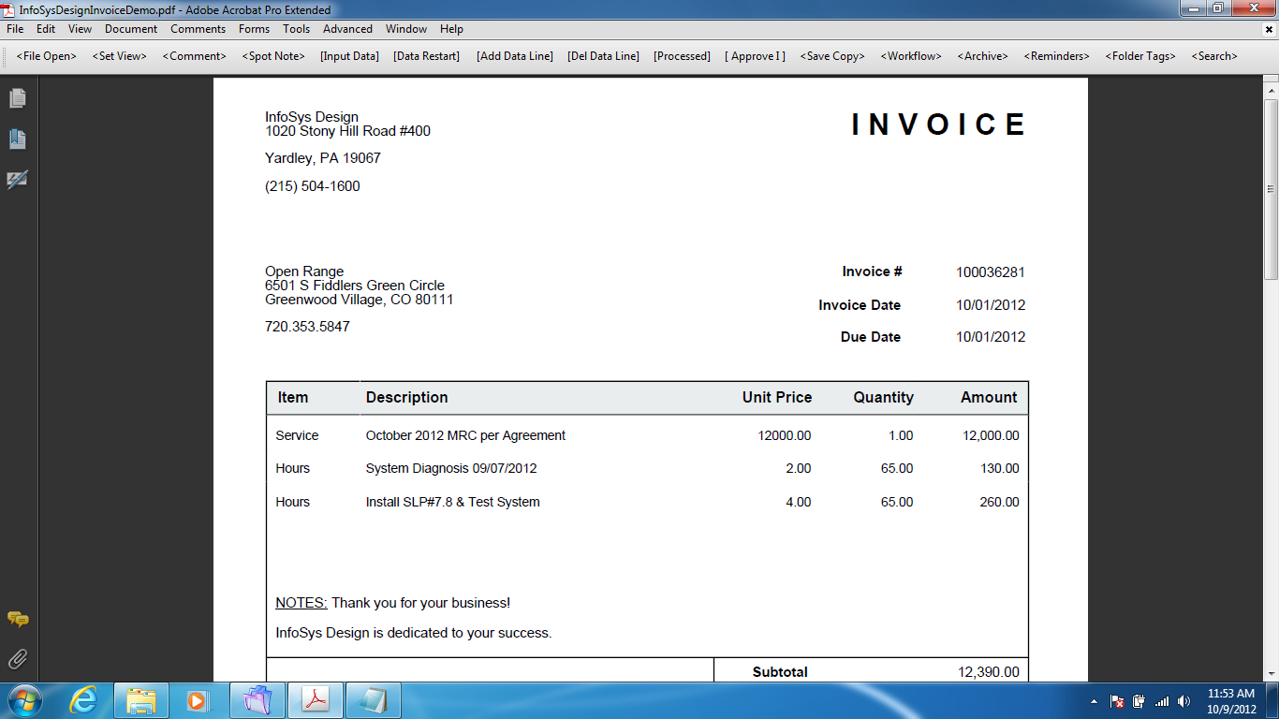Click the <Archive> toolbar button
Viewport: 1279px width, 719px height.
click(983, 56)
